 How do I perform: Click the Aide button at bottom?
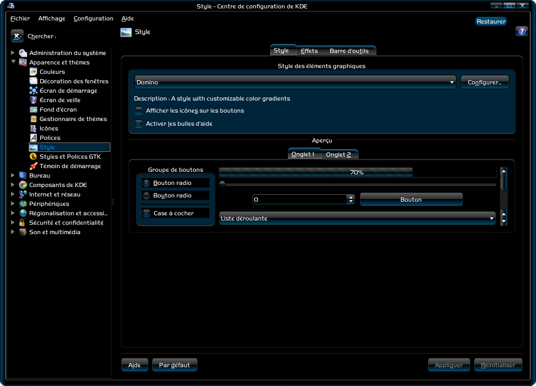pos(135,365)
